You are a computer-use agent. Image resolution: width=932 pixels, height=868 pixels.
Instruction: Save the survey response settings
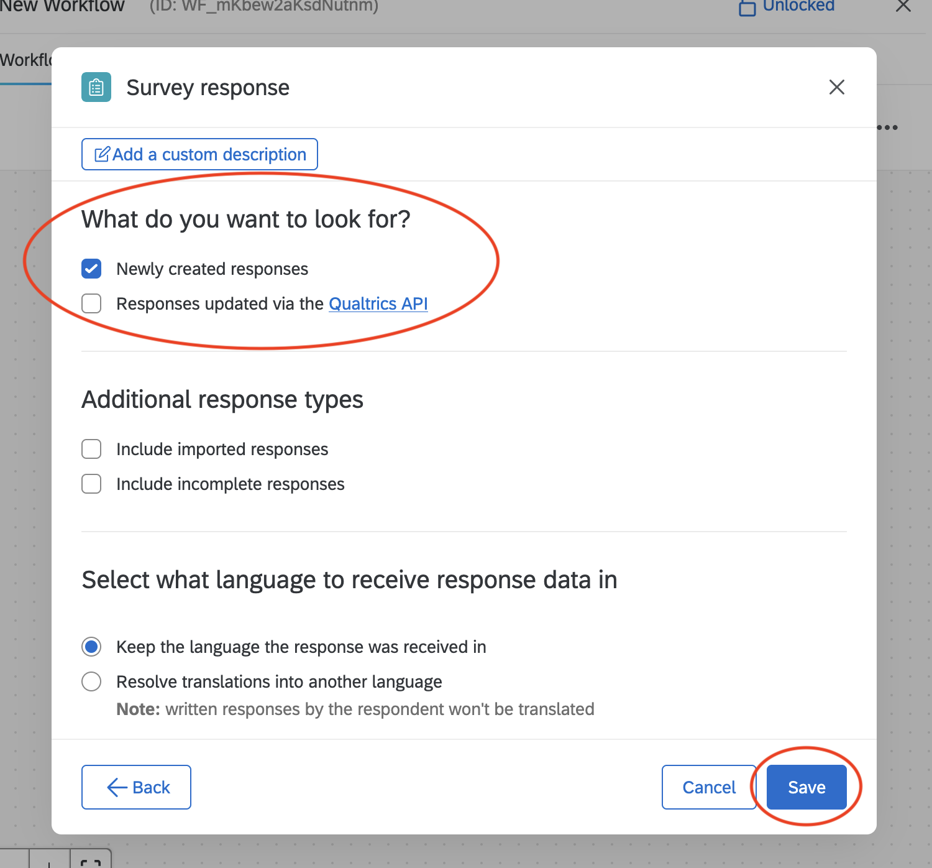[806, 787]
